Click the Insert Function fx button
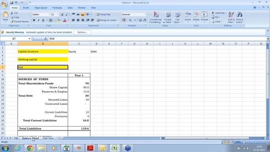The height and width of the screenshot is (152, 270). (46, 38)
